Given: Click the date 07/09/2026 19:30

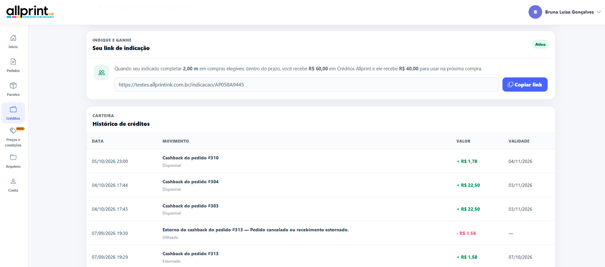Looking at the screenshot, I should click(110, 233).
